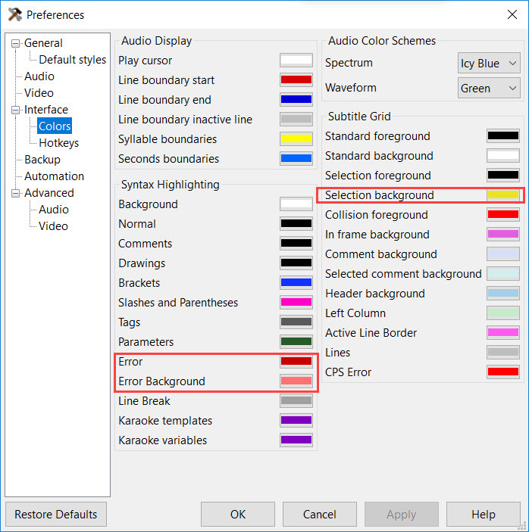The width and height of the screenshot is (529, 532).
Task: Confirm preferences with the OK button
Action: [x=238, y=514]
